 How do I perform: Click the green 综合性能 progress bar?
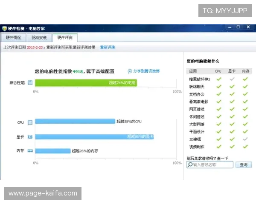coord(86,82)
